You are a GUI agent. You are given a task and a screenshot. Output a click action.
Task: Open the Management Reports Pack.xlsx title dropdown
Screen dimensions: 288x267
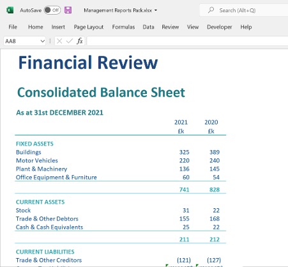point(156,10)
